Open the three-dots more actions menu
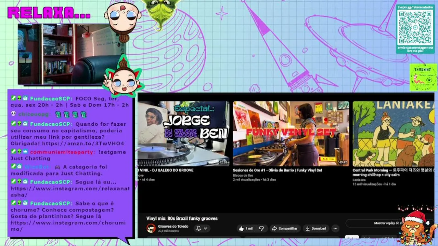The height and width of the screenshot is (246, 438). 335,229
